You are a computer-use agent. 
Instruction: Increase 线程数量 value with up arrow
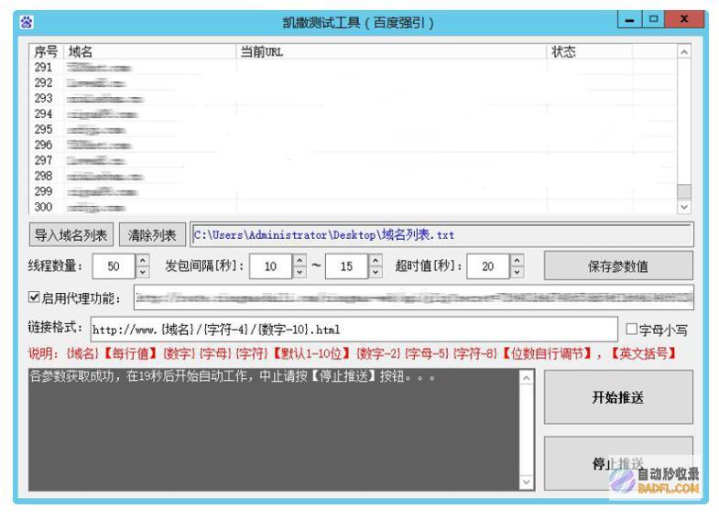[143, 261]
